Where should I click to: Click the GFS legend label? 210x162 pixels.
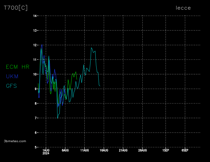12,86
